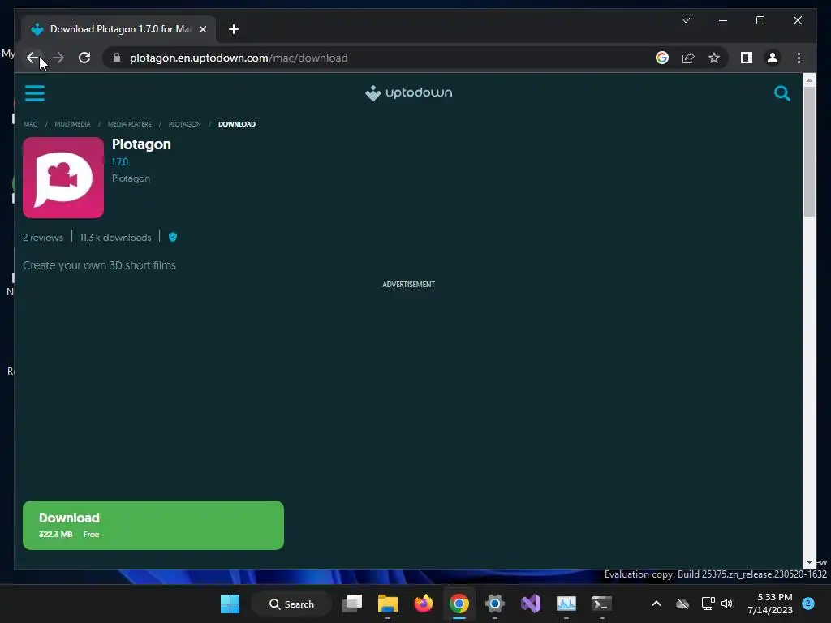Go back with the browser back arrow

[32, 58]
